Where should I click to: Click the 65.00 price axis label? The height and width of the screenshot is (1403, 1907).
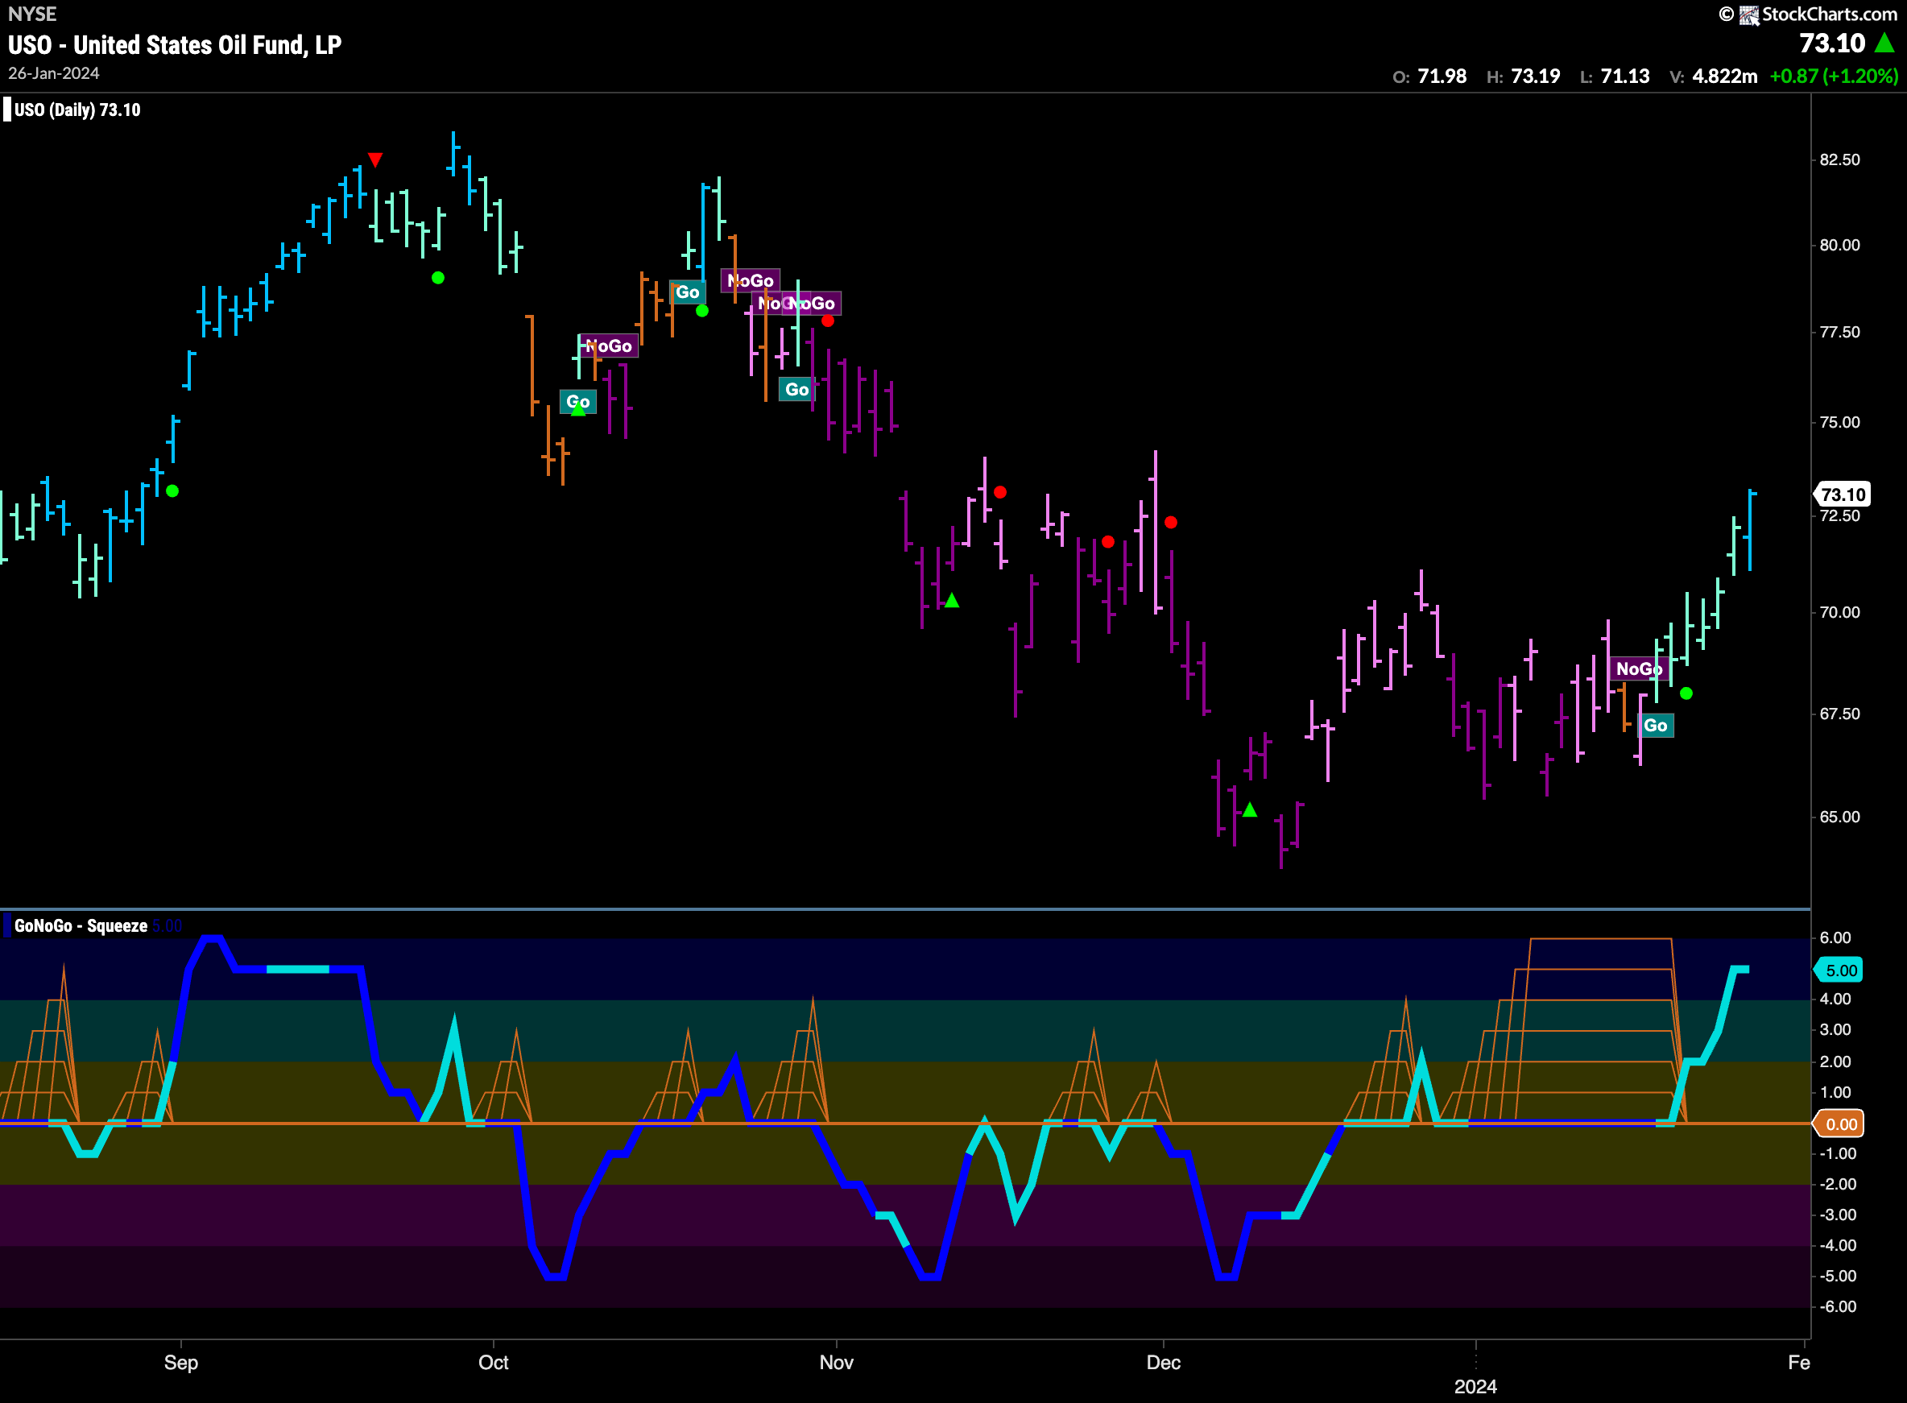click(x=1839, y=817)
